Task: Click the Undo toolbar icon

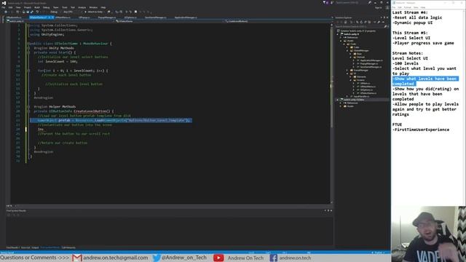Action: pos(37,12)
